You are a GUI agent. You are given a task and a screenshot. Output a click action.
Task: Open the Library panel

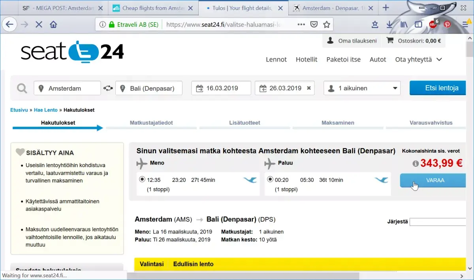404,24
